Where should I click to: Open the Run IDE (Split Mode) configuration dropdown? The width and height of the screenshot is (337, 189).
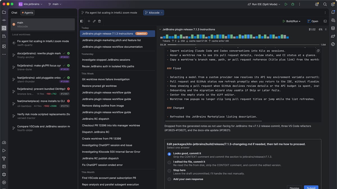click(264, 4)
